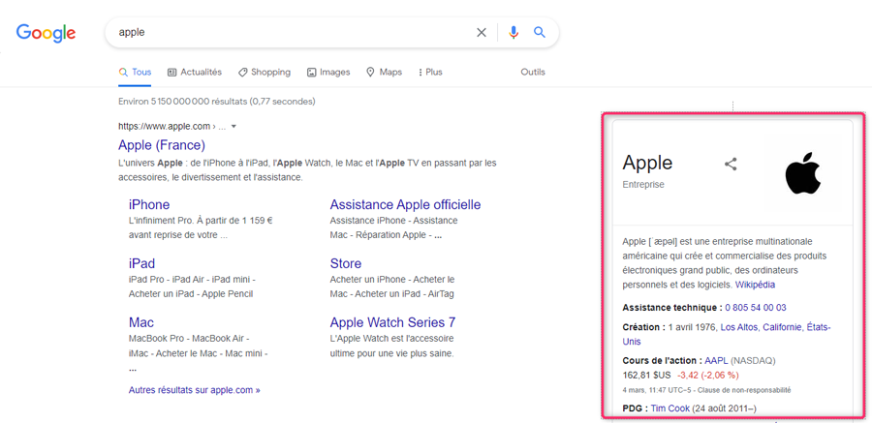Image resolution: width=872 pixels, height=423 pixels.
Task: Start voice search with microphone icon
Action: (514, 32)
